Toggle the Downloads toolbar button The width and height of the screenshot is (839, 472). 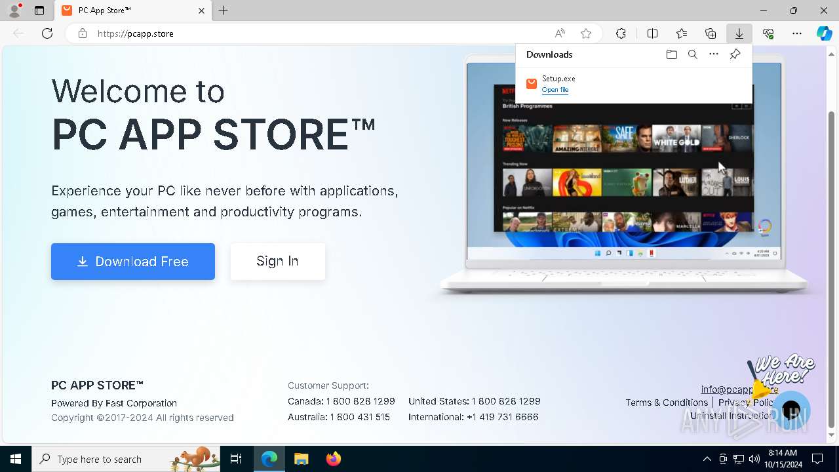pyautogui.click(x=739, y=33)
